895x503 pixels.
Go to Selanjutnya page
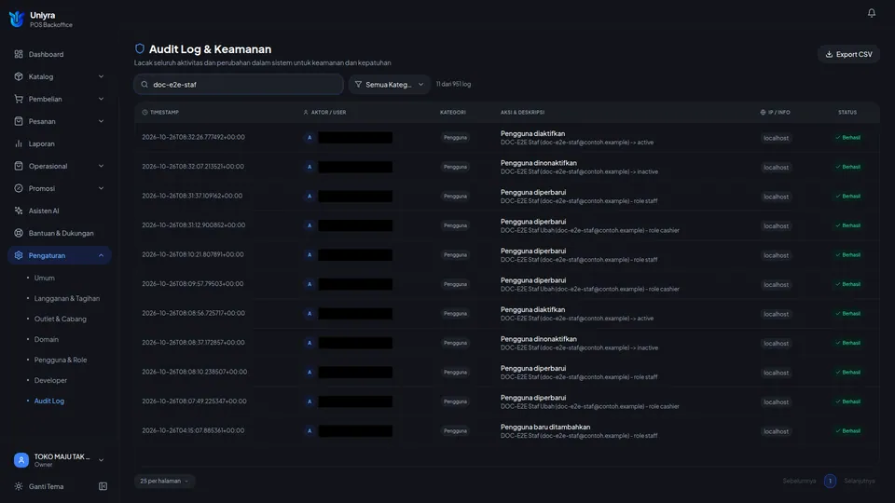pos(859,481)
